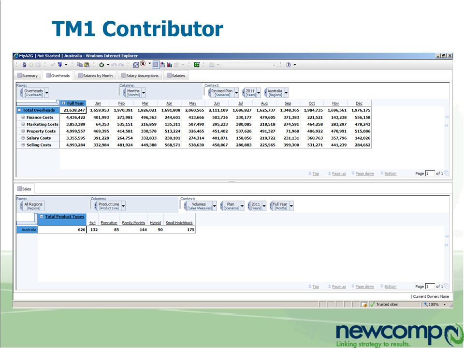The image size is (464, 348).
Task: Select the chart-only view icon
Action: coord(169,65)
